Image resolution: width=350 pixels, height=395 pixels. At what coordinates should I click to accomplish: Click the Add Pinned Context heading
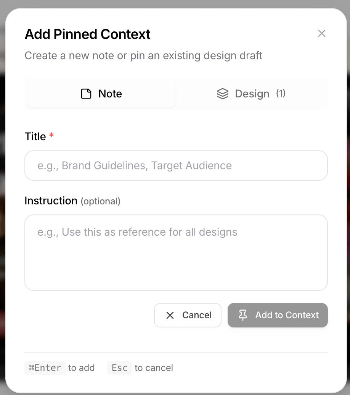[x=87, y=34]
